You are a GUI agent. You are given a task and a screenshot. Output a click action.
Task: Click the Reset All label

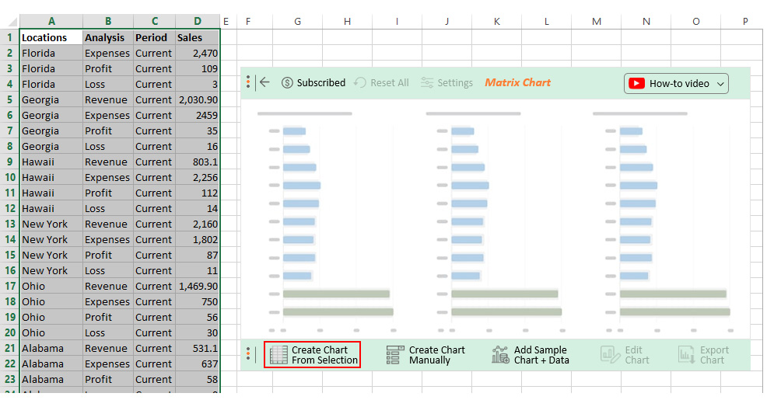390,82
